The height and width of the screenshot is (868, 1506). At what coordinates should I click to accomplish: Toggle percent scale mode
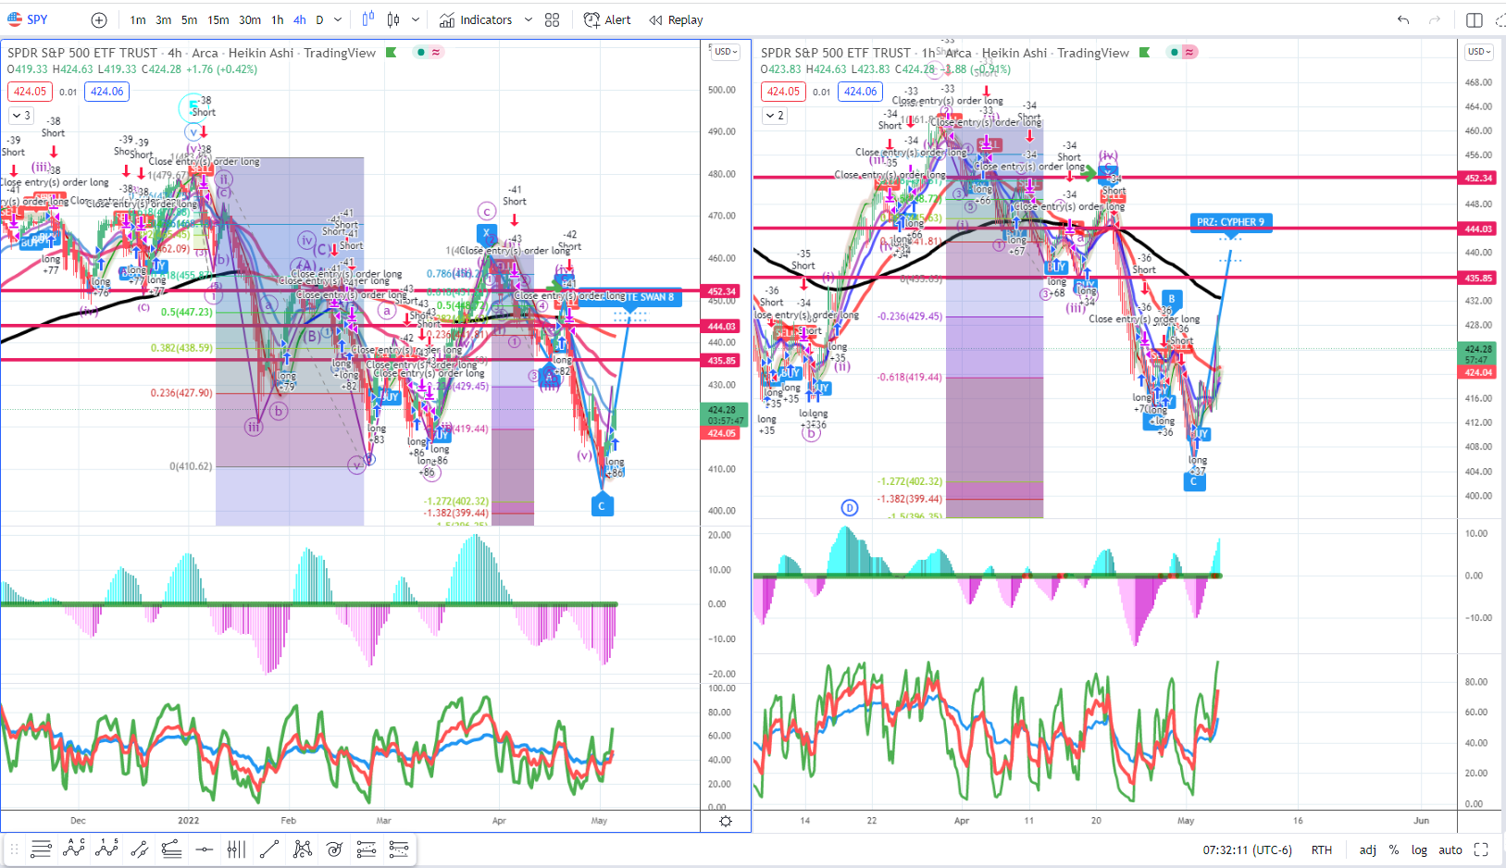[1394, 849]
